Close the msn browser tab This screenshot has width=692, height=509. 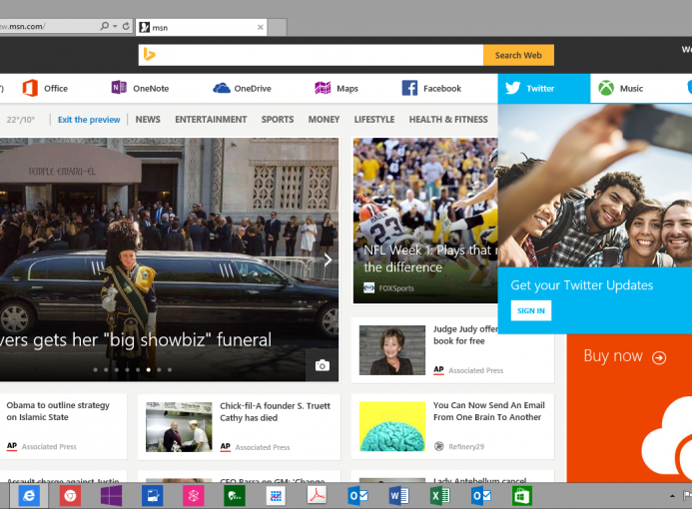pyautogui.click(x=261, y=27)
